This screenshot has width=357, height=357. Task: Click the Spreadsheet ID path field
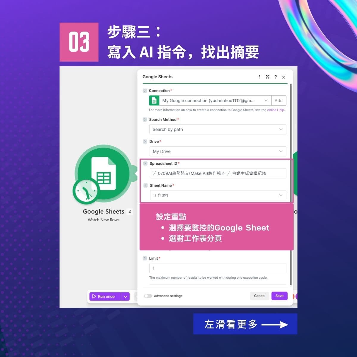218,173
